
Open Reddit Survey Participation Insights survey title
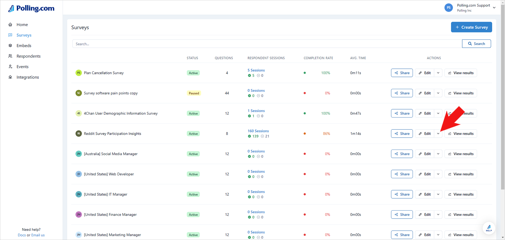pyautogui.click(x=112, y=134)
